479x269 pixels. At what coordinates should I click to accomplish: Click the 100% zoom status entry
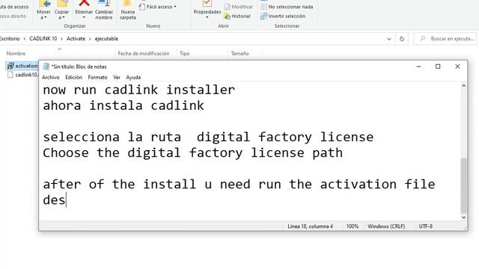pyautogui.click(x=353, y=226)
